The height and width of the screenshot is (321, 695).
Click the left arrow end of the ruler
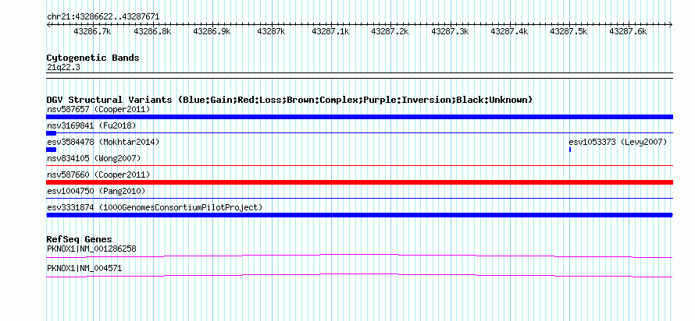(48, 25)
